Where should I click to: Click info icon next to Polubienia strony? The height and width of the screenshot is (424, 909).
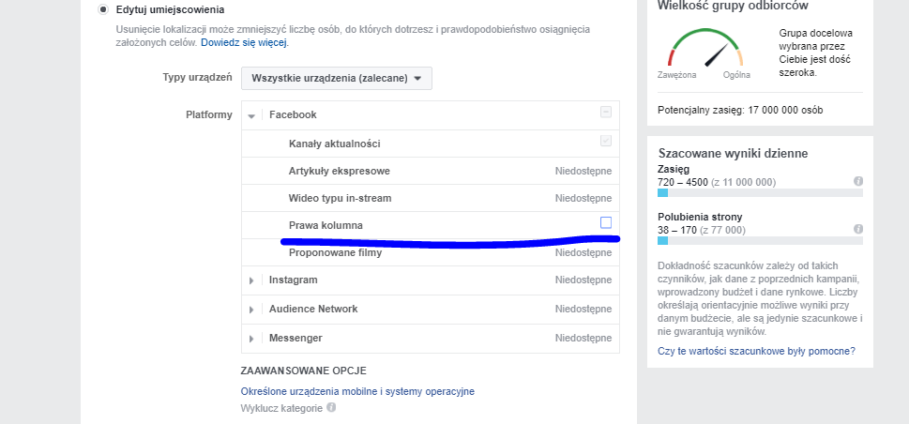[x=858, y=229]
